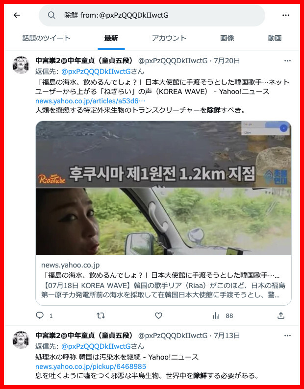View analytics showing 88 views

(223, 316)
